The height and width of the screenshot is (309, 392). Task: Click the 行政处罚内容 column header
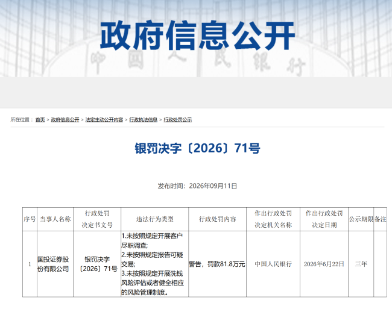(218, 219)
